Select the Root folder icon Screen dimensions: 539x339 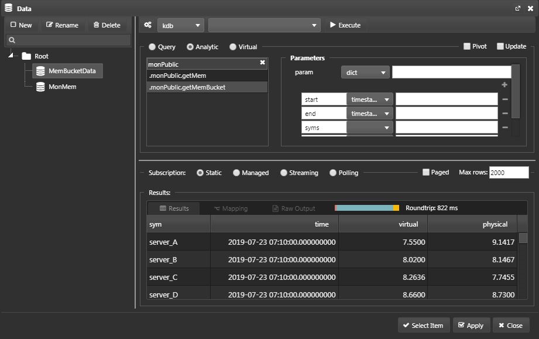click(x=26, y=56)
